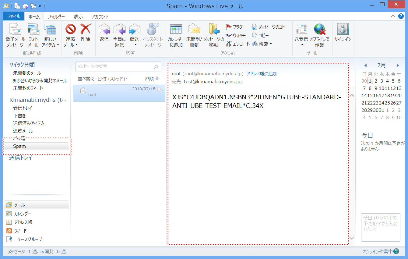408x259 pixels.
Task: Reply to all with 全員に返信
Action: point(119,36)
